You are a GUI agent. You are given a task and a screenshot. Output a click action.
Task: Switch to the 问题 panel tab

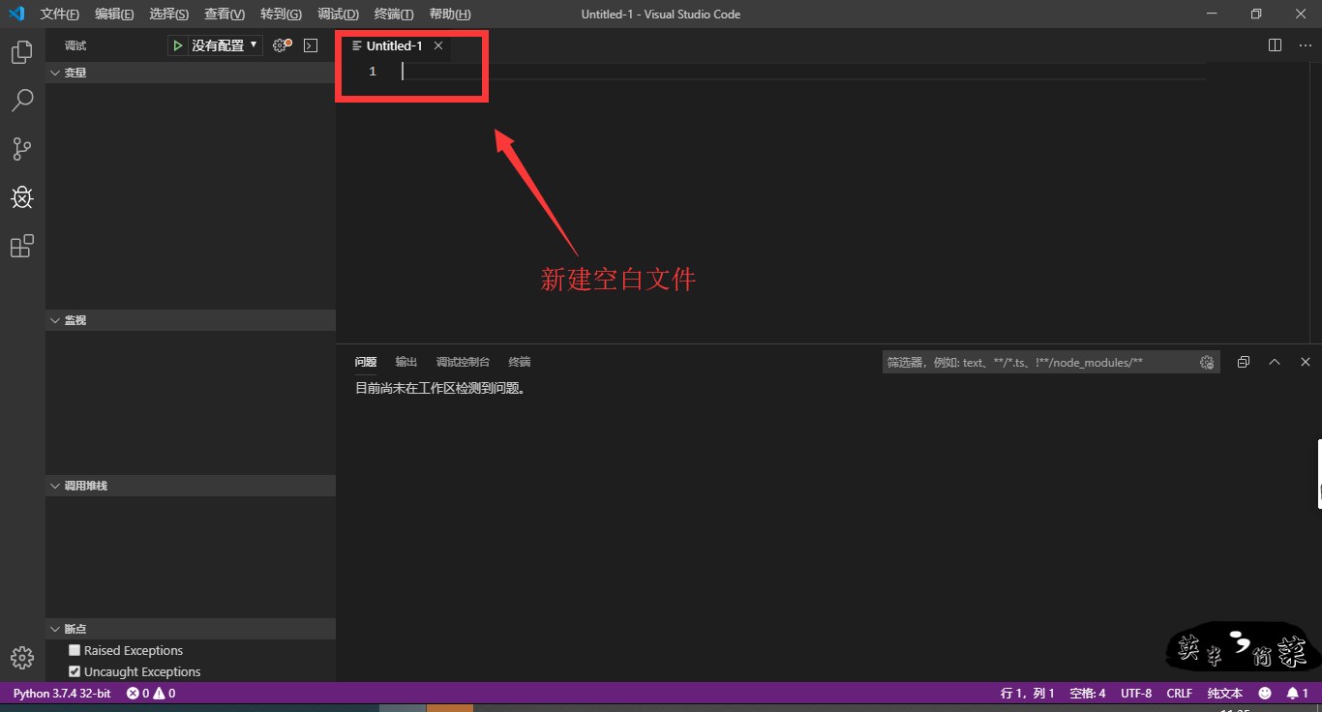coord(366,362)
